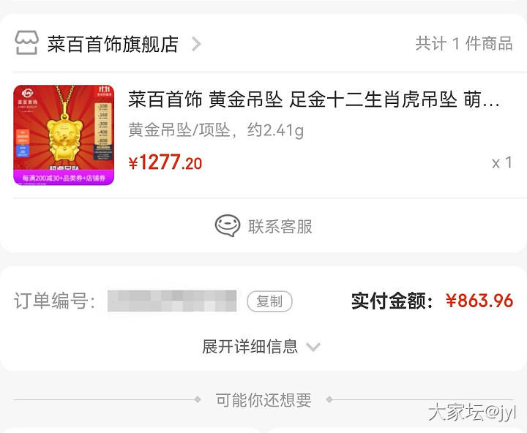This screenshot has height=433, width=527.
Task: Open the gold tiger pendant product thumbnail
Action: tap(64, 135)
